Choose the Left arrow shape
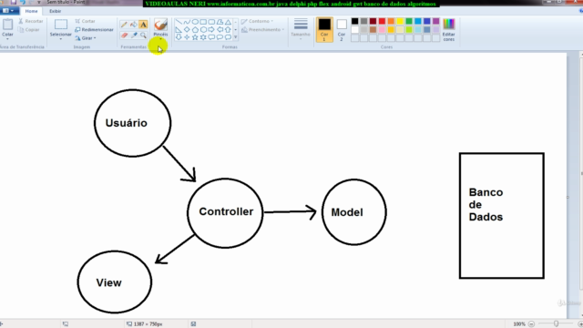The width and height of the screenshot is (583, 328). (x=220, y=29)
